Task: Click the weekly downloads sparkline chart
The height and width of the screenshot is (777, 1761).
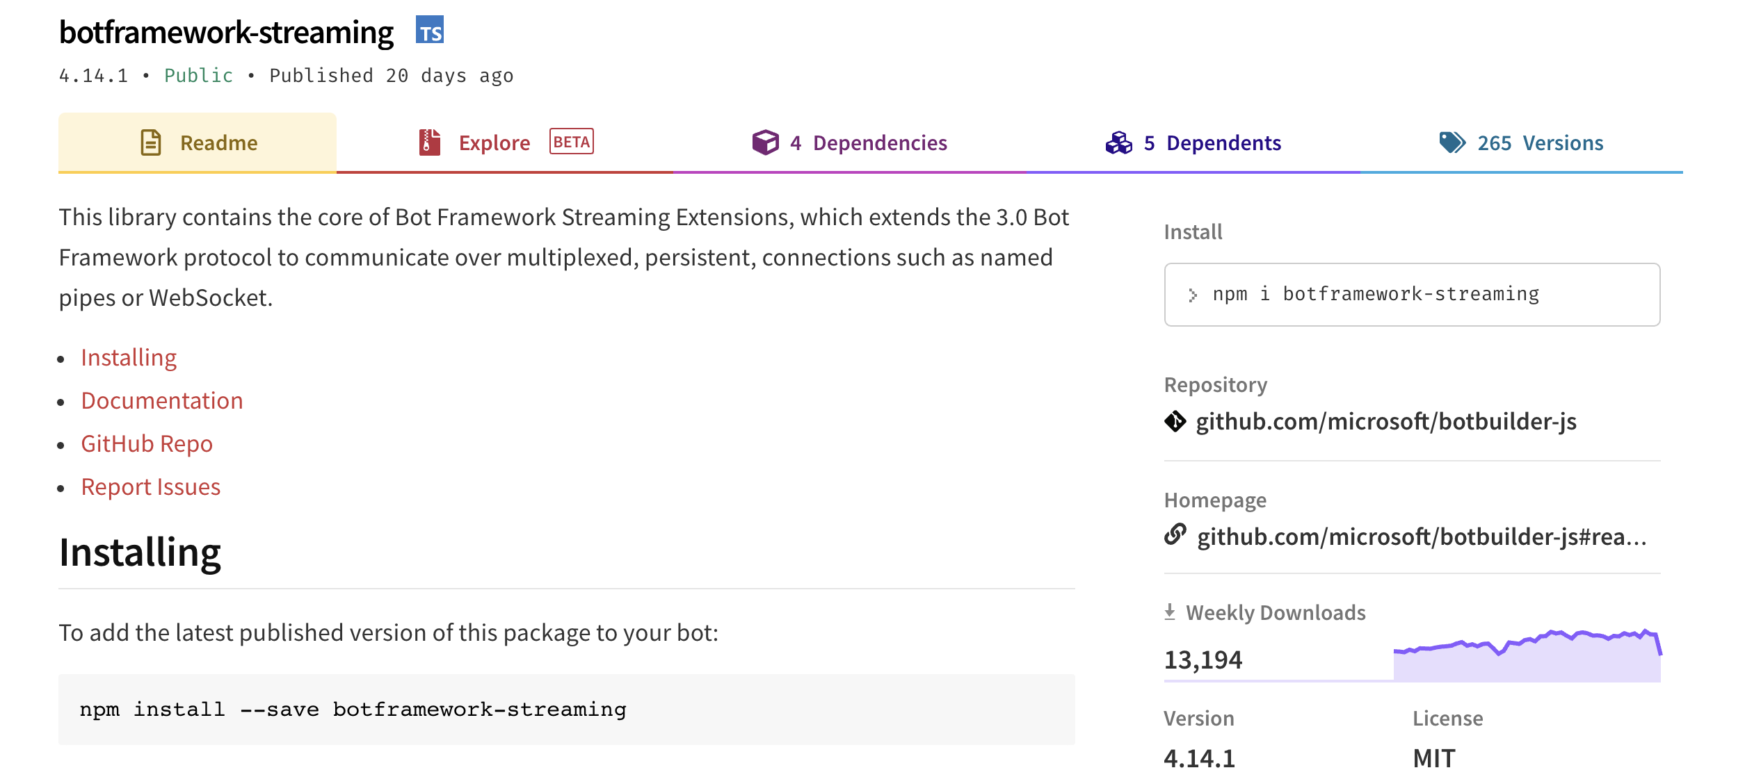Action: pos(1527,655)
